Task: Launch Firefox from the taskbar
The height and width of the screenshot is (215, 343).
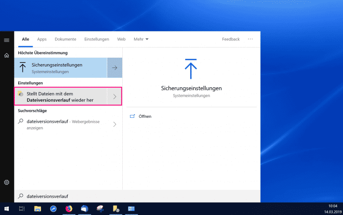Action: [68, 209]
